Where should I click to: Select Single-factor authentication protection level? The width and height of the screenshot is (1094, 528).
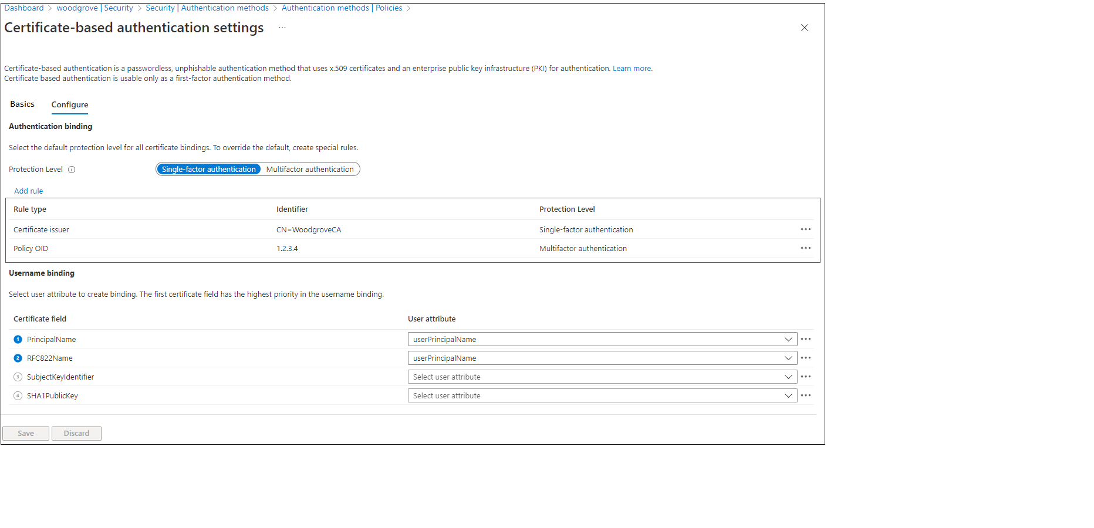pos(208,169)
